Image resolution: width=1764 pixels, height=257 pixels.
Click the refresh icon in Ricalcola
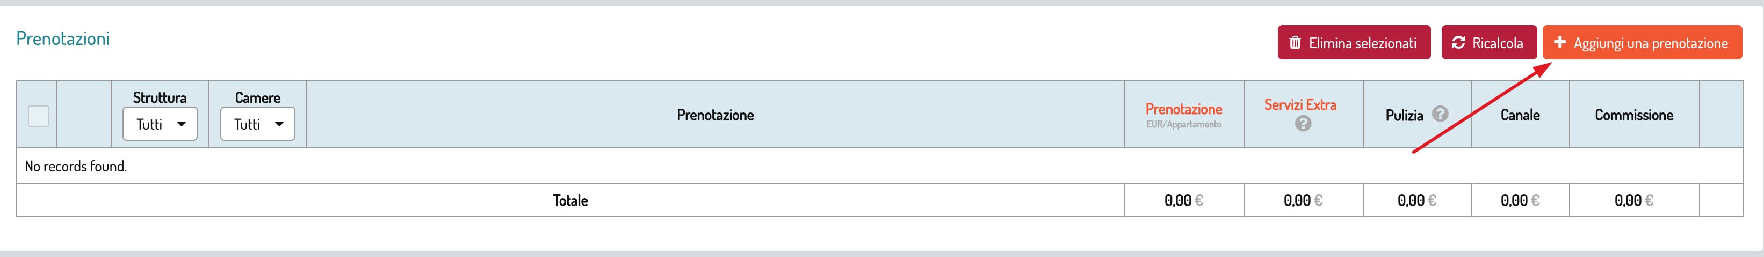point(1458,43)
